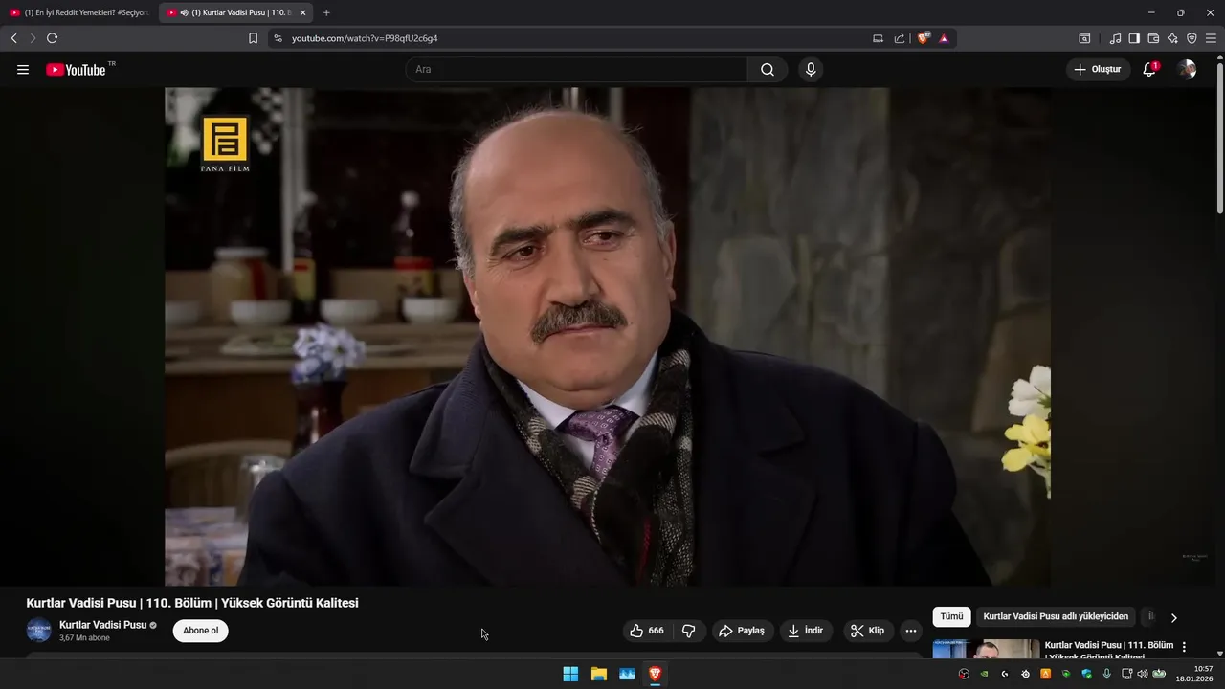Click the İndir download button
This screenshot has width=1225, height=689.
coord(806,631)
